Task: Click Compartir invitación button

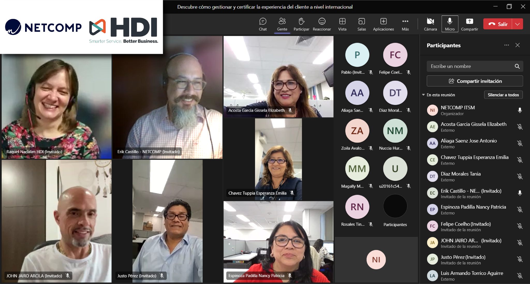Action: point(475,81)
